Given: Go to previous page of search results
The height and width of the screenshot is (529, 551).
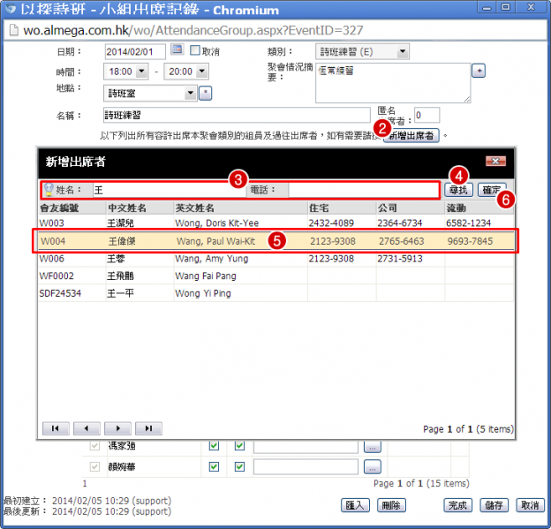Looking at the screenshot, I should [x=87, y=428].
